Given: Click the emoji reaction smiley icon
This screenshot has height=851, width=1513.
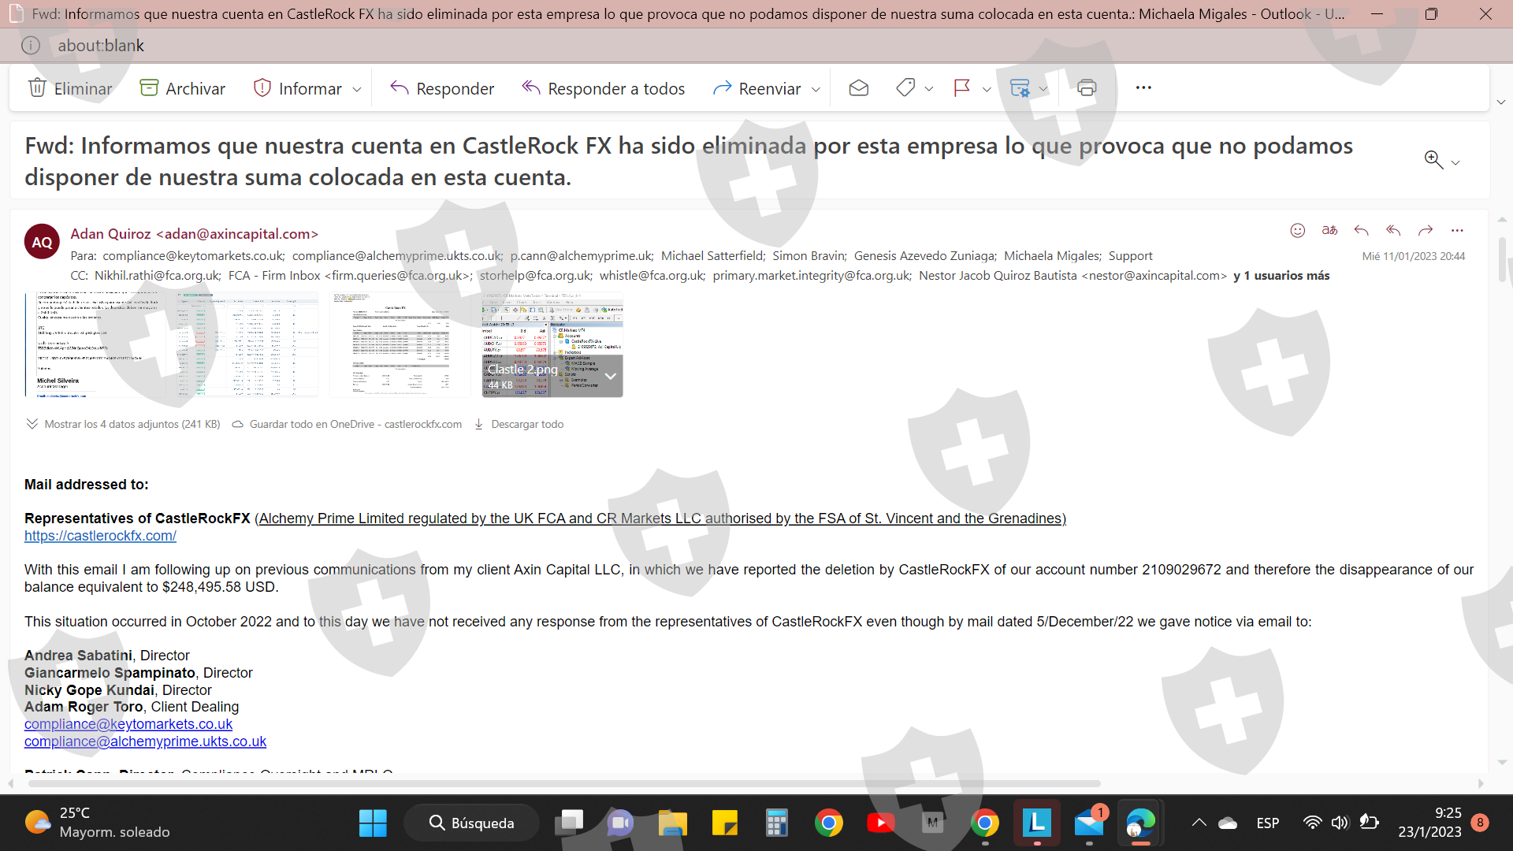Looking at the screenshot, I should [x=1298, y=230].
